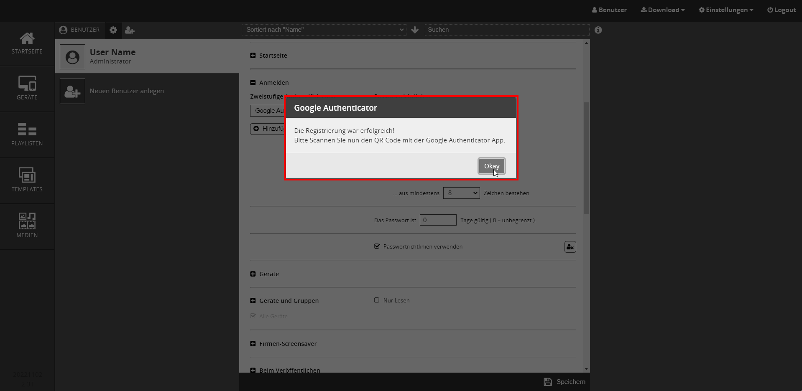The height and width of the screenshot is (391, 802).
Task: Click the user settings gear icon
Action: 113,30
